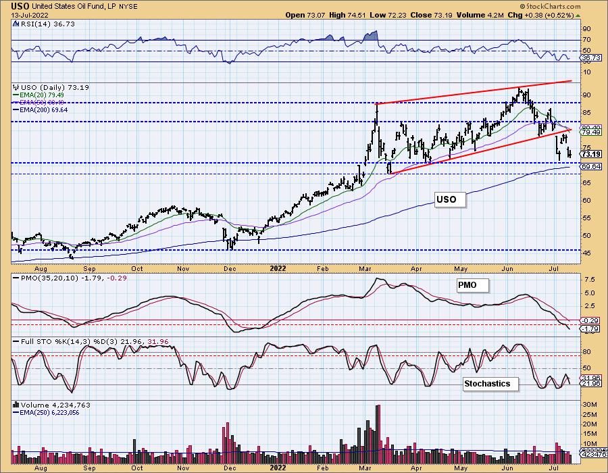The width and height of the screenshot is (608, 473).
Task: Click the United States Oil Fund, LP name
Action: 73,7
